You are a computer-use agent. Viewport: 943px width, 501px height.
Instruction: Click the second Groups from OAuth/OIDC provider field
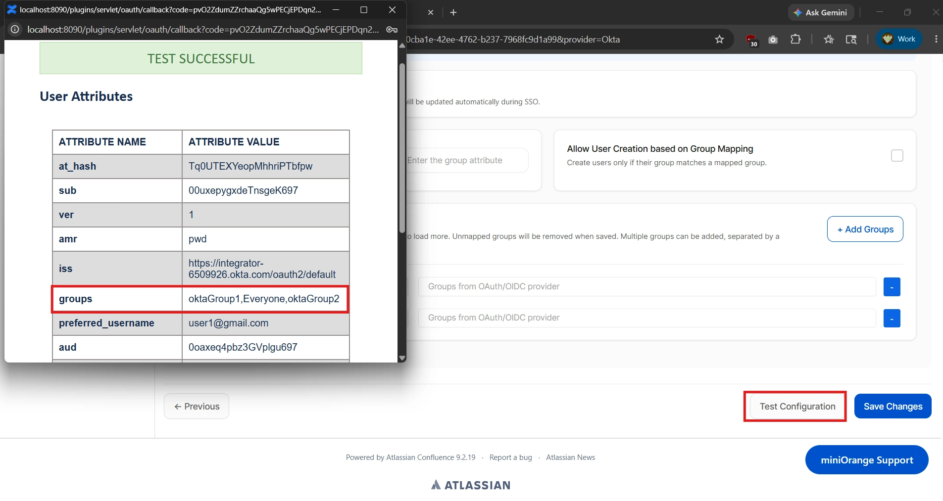point(647,318)
